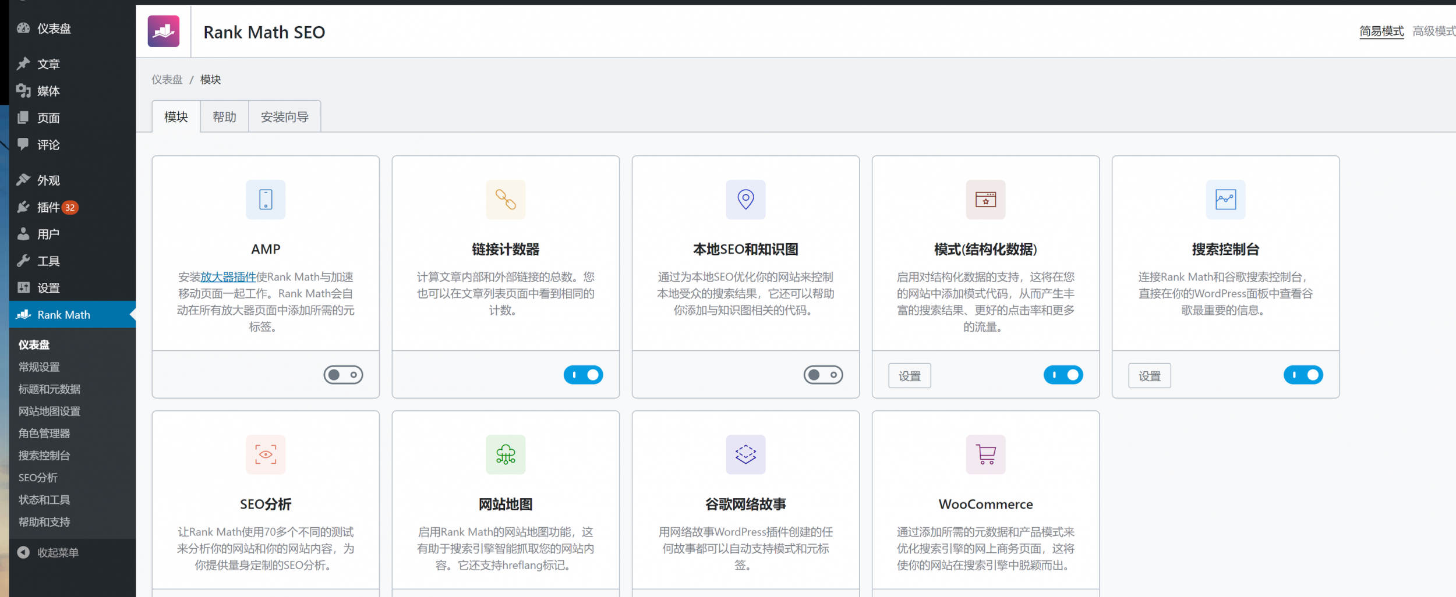Click the 用户 person icon in sidebar
Screen dimensions: 1456x597
(x=23, y=234)
